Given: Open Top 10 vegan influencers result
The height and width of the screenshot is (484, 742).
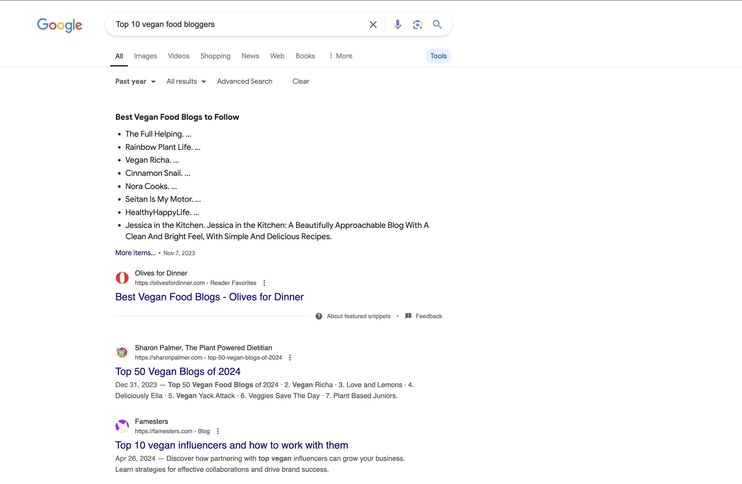Looking at the screenshot, I should tap(232, 445).
